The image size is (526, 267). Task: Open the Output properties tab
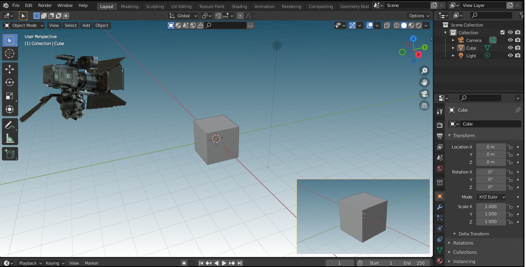[440, 136]
